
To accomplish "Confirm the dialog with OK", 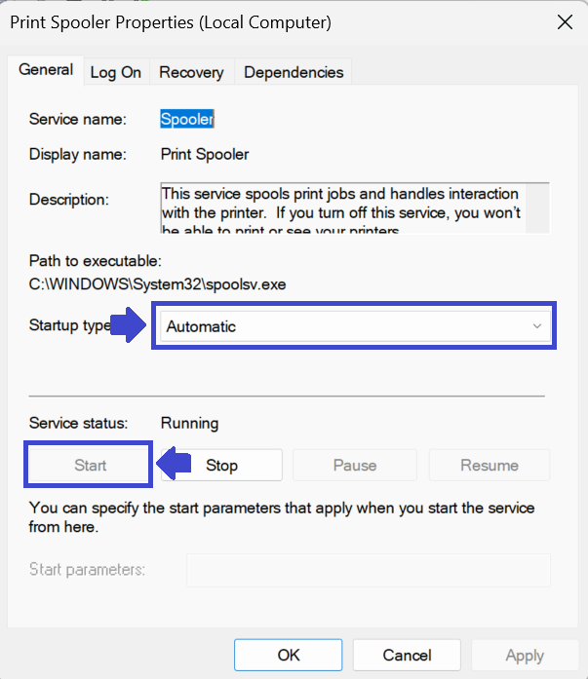I will coord(289,656).
